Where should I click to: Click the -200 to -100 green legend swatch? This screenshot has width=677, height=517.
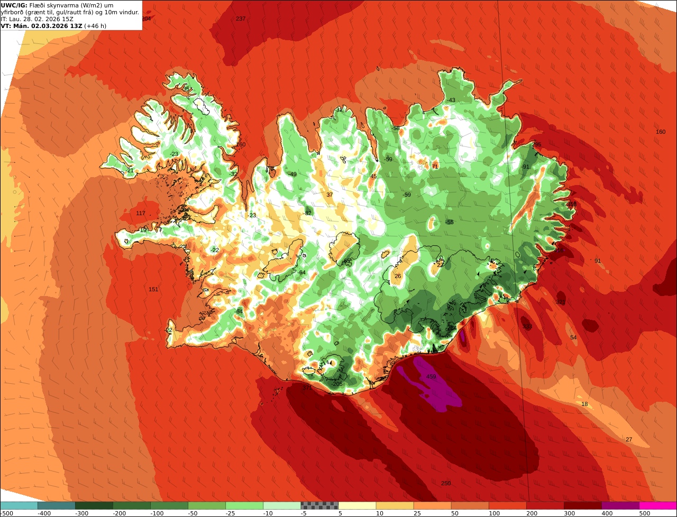[x=131, y=505]
